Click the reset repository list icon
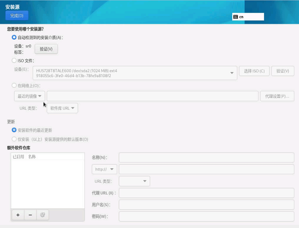Image resolution: width=299 pixels, height=228 pixels. [43, 215]
